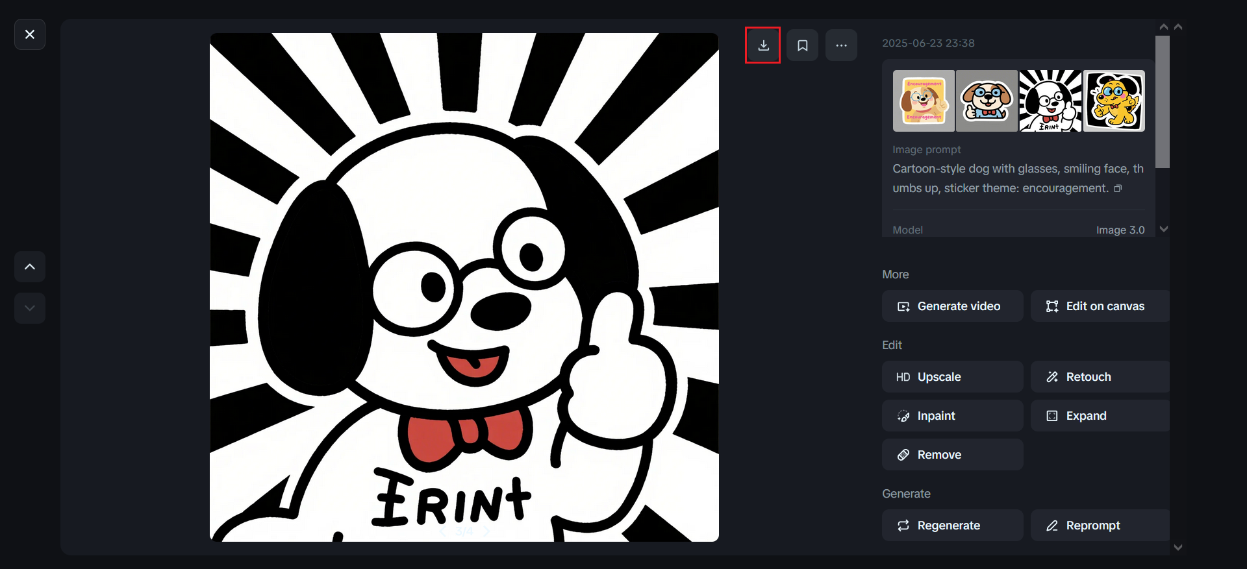
Task: Click the timestamp 2025-06-23 23:38
Action: (928, 43)
